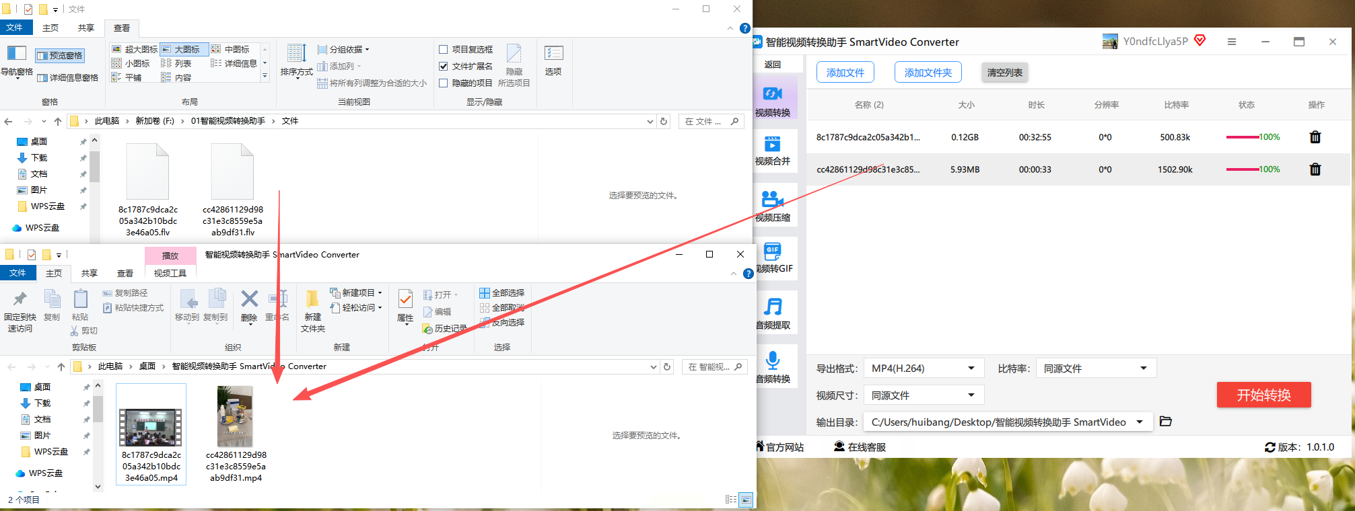1355x511 pixels.
Task: Open the 视频合并 video merge tool
Action: click(x=773, y=151)
